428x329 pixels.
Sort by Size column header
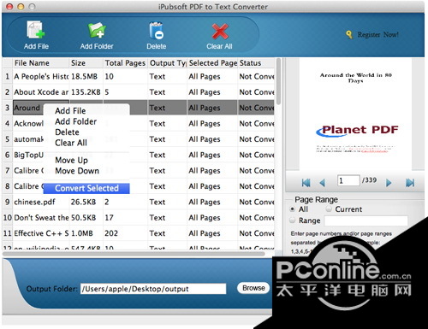point(86,63)
